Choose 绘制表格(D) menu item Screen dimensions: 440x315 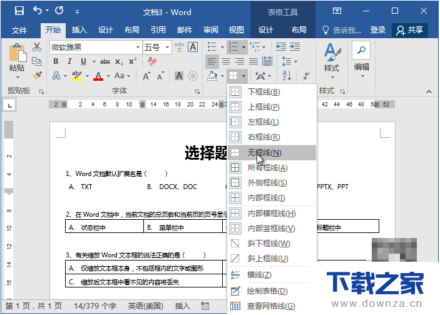pyautogui.click(x=272, y=291)
